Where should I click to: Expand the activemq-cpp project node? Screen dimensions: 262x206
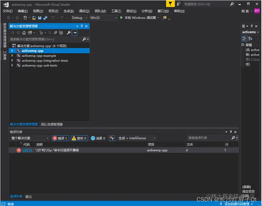point(12,50)
